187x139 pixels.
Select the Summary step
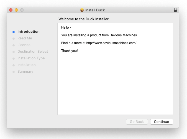[x=25, y=72]
